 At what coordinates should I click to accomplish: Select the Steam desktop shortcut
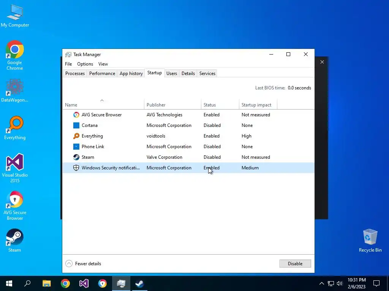(x=15, y=241)
